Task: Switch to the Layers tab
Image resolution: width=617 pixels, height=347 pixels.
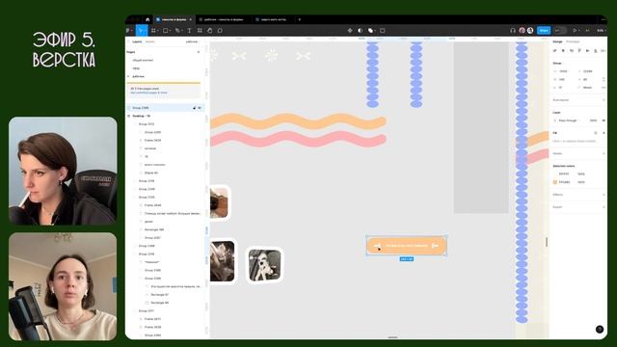Action: tap(137, 41)
